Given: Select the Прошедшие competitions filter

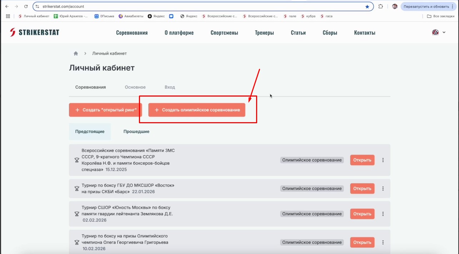Looking at the screenshot, I should [136, 131].
